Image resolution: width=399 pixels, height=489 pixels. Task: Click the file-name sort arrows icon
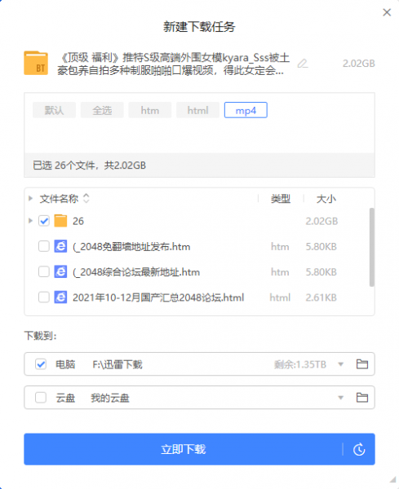[x=86, y=198]
